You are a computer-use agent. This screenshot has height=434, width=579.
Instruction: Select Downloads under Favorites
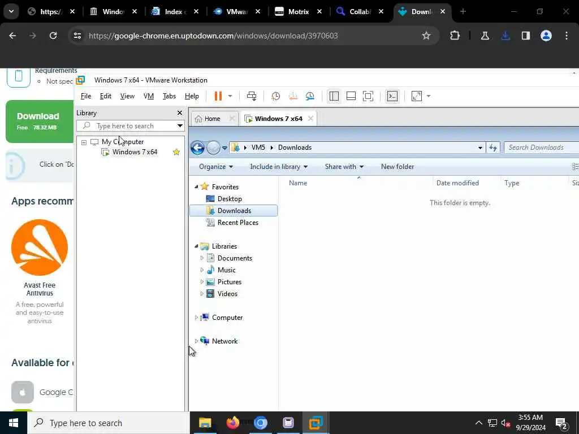[x=234, y=211]
